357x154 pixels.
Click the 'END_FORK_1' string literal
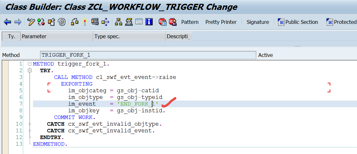tap(138, 104)
